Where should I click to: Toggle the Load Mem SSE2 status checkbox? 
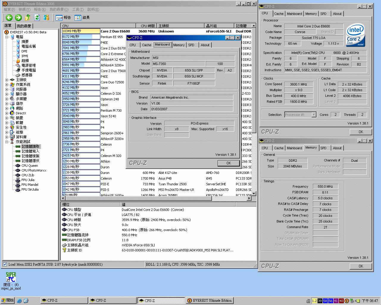coord(5,264)
